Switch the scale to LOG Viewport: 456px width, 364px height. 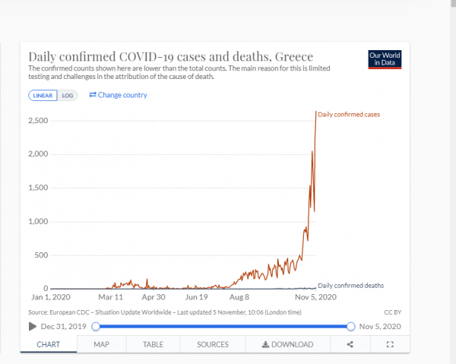point(68,96)
